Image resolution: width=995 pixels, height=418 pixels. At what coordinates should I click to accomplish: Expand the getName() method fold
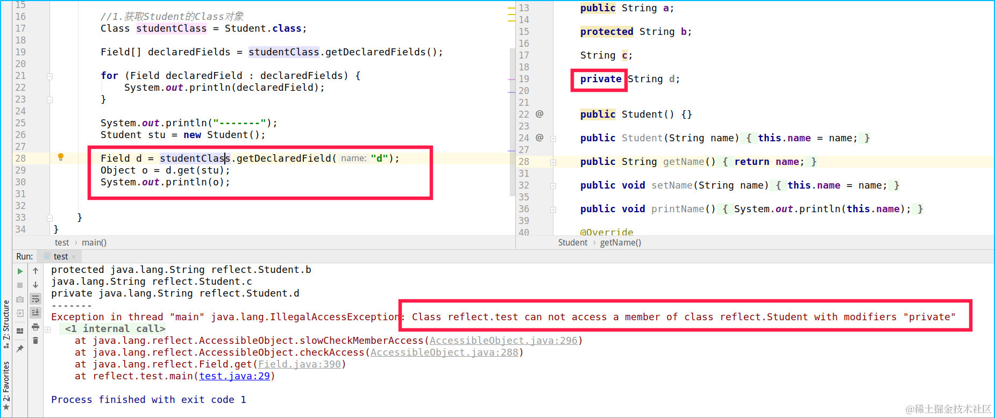tap(553, 162)
